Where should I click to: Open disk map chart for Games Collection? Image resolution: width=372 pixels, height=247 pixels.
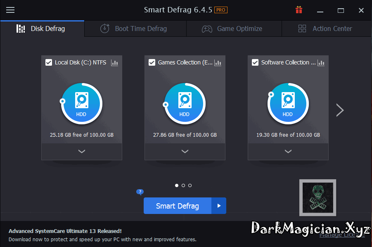point(218,63)
